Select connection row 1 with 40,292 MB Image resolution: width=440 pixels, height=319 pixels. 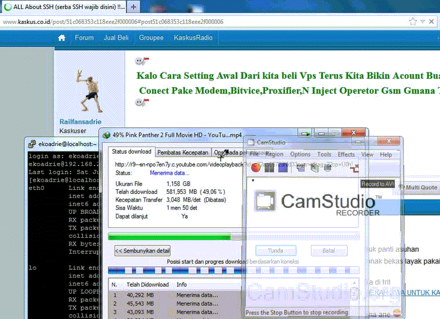coord(175,295)
